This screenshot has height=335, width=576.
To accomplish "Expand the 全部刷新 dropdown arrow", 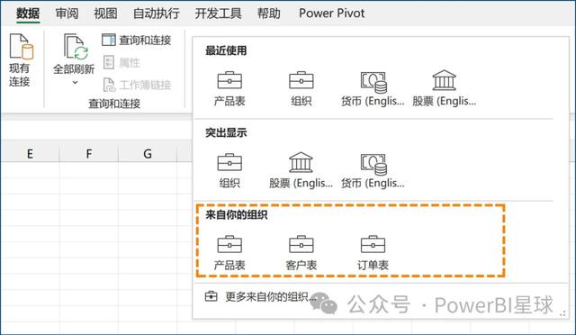I will tap(75, 82).
